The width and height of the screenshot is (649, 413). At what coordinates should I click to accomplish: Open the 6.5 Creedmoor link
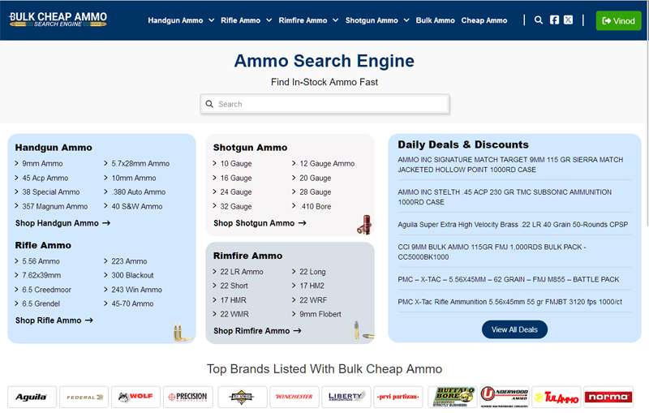pyautogui.click(x=47, y=290)
